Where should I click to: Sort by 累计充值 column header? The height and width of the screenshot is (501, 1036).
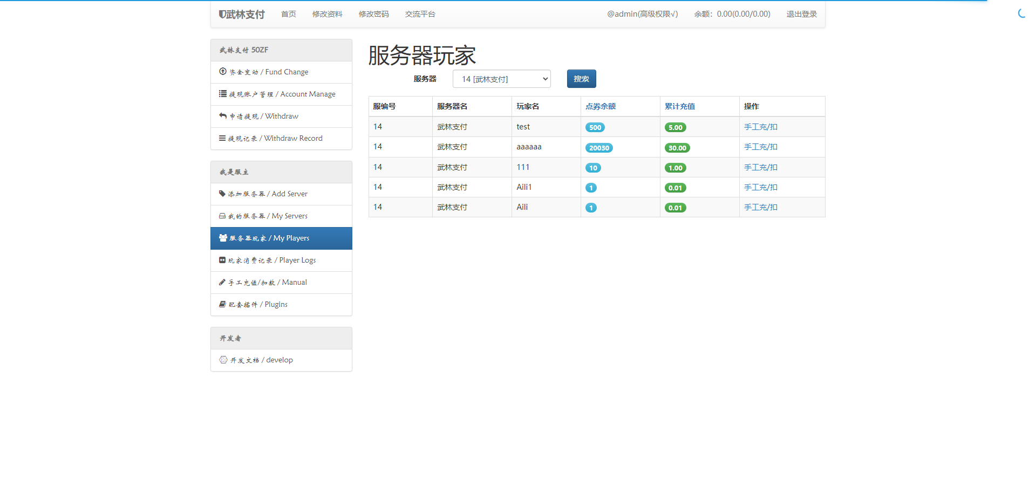pos(680,106)
